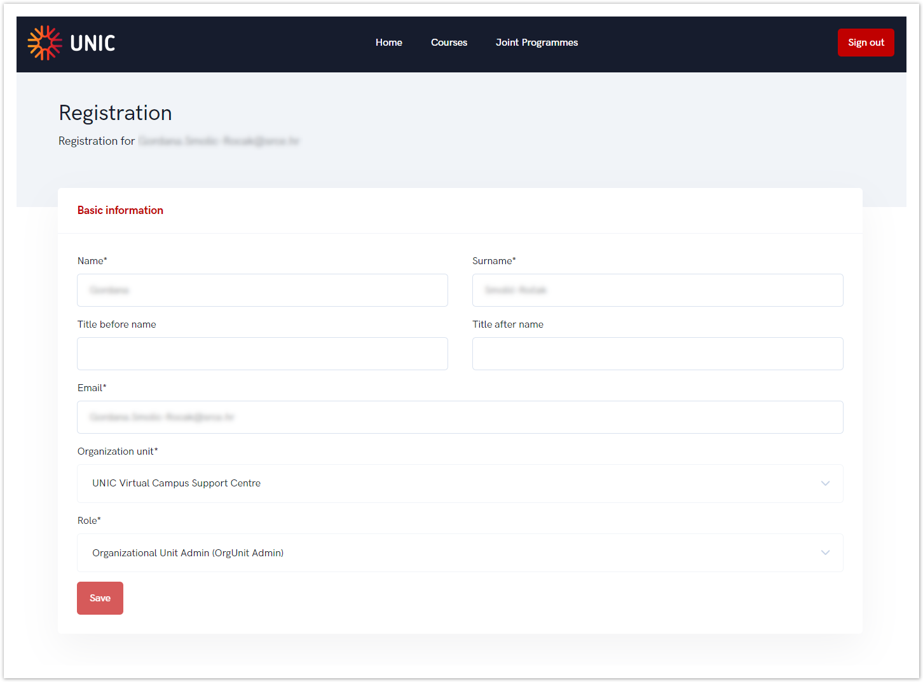This screenshot has height=682, width=923.
Task: Click the chevron arrow in Organization unit field
Action: point(825,483)
